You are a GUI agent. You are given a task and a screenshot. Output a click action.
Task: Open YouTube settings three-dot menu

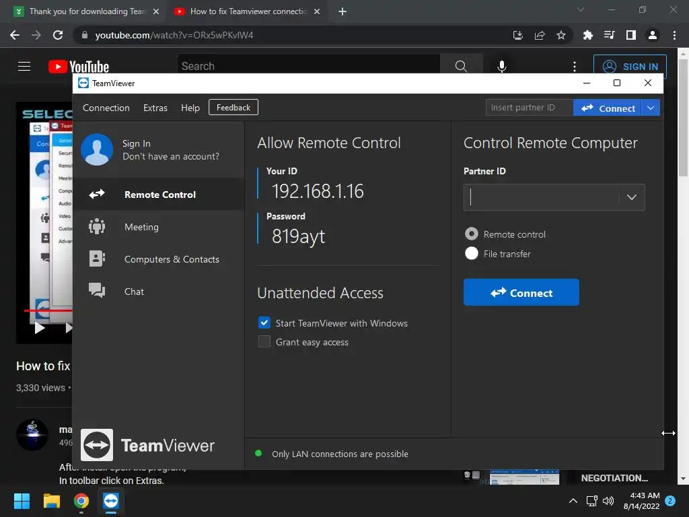click(x=575, y=67)
